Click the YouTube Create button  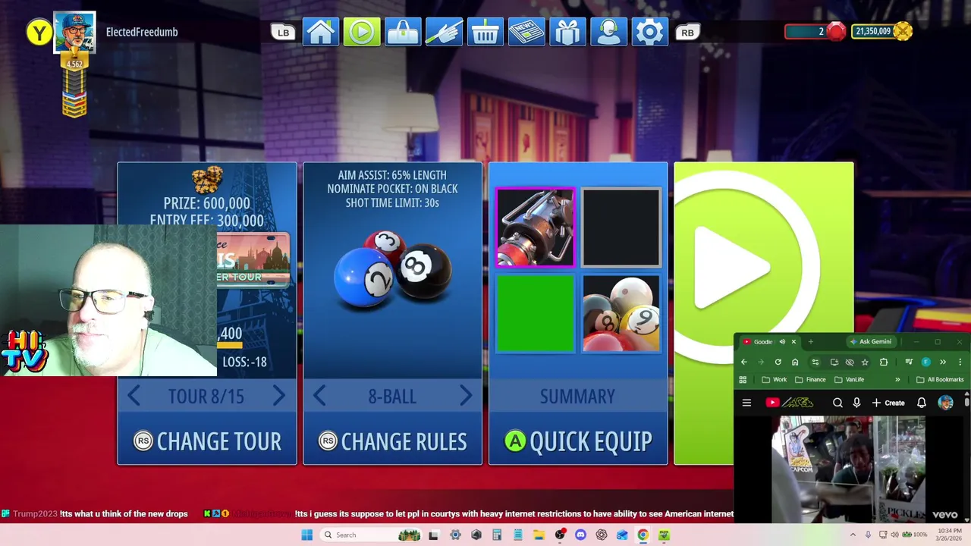pos(888,403)
